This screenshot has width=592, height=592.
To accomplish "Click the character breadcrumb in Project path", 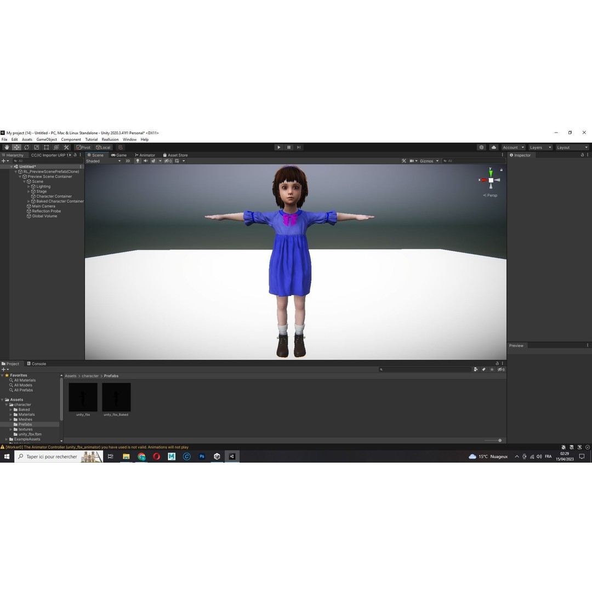I will (x=90, y=375).
